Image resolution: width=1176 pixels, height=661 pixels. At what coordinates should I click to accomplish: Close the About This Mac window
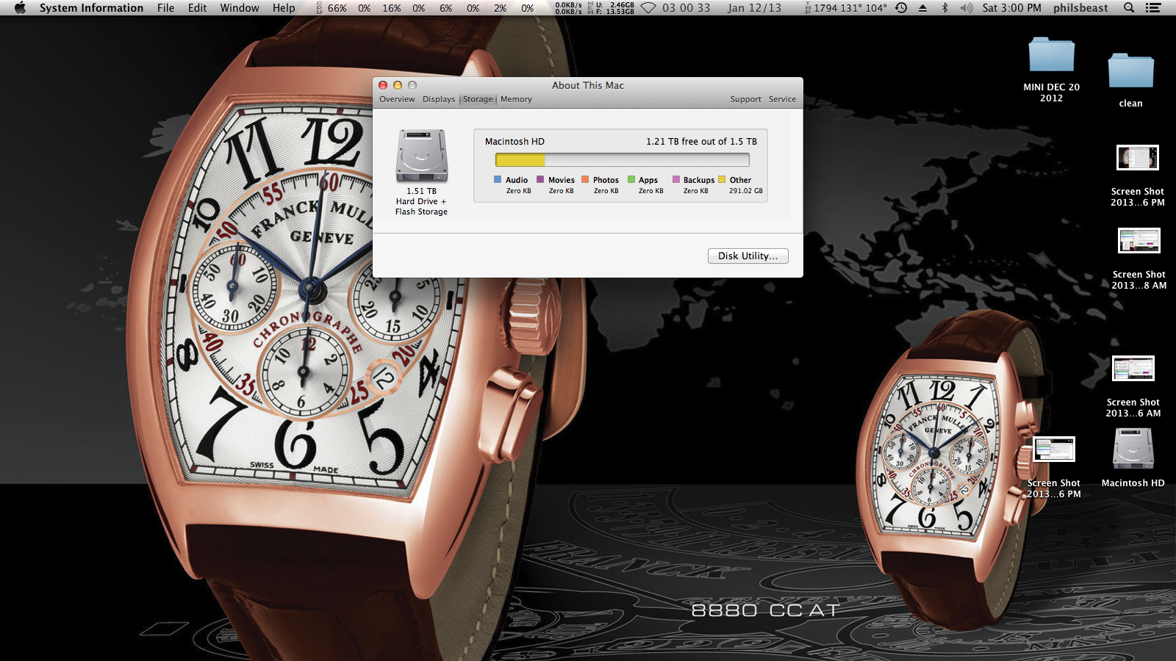coord(383,85)
